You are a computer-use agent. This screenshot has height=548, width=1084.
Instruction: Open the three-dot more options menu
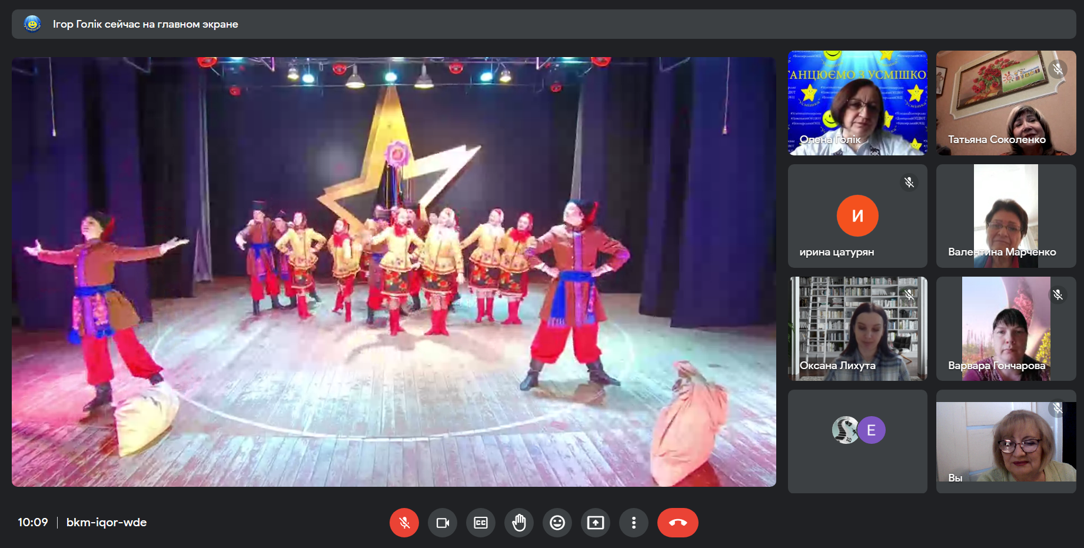click(x=634, y=523)
